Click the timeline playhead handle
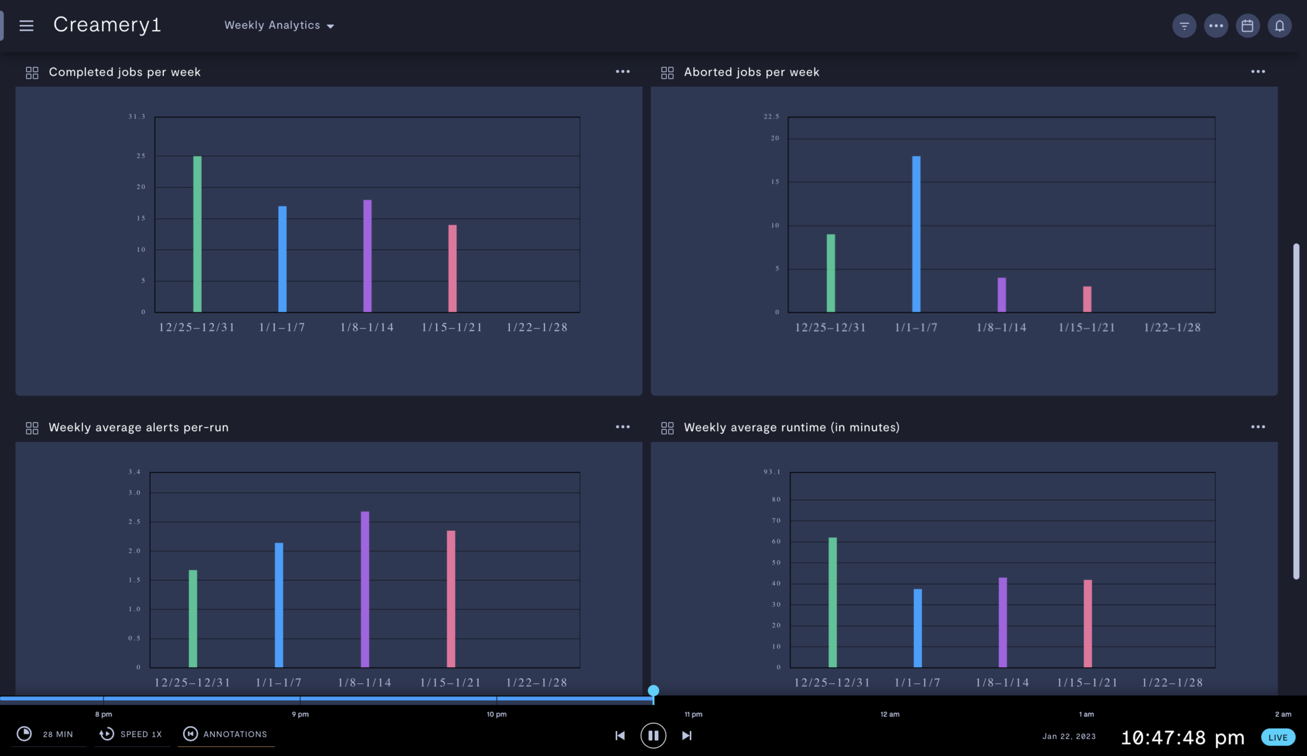Image resolution: width=1307 pixels, height=756 pixels. [x=653, y=691]
